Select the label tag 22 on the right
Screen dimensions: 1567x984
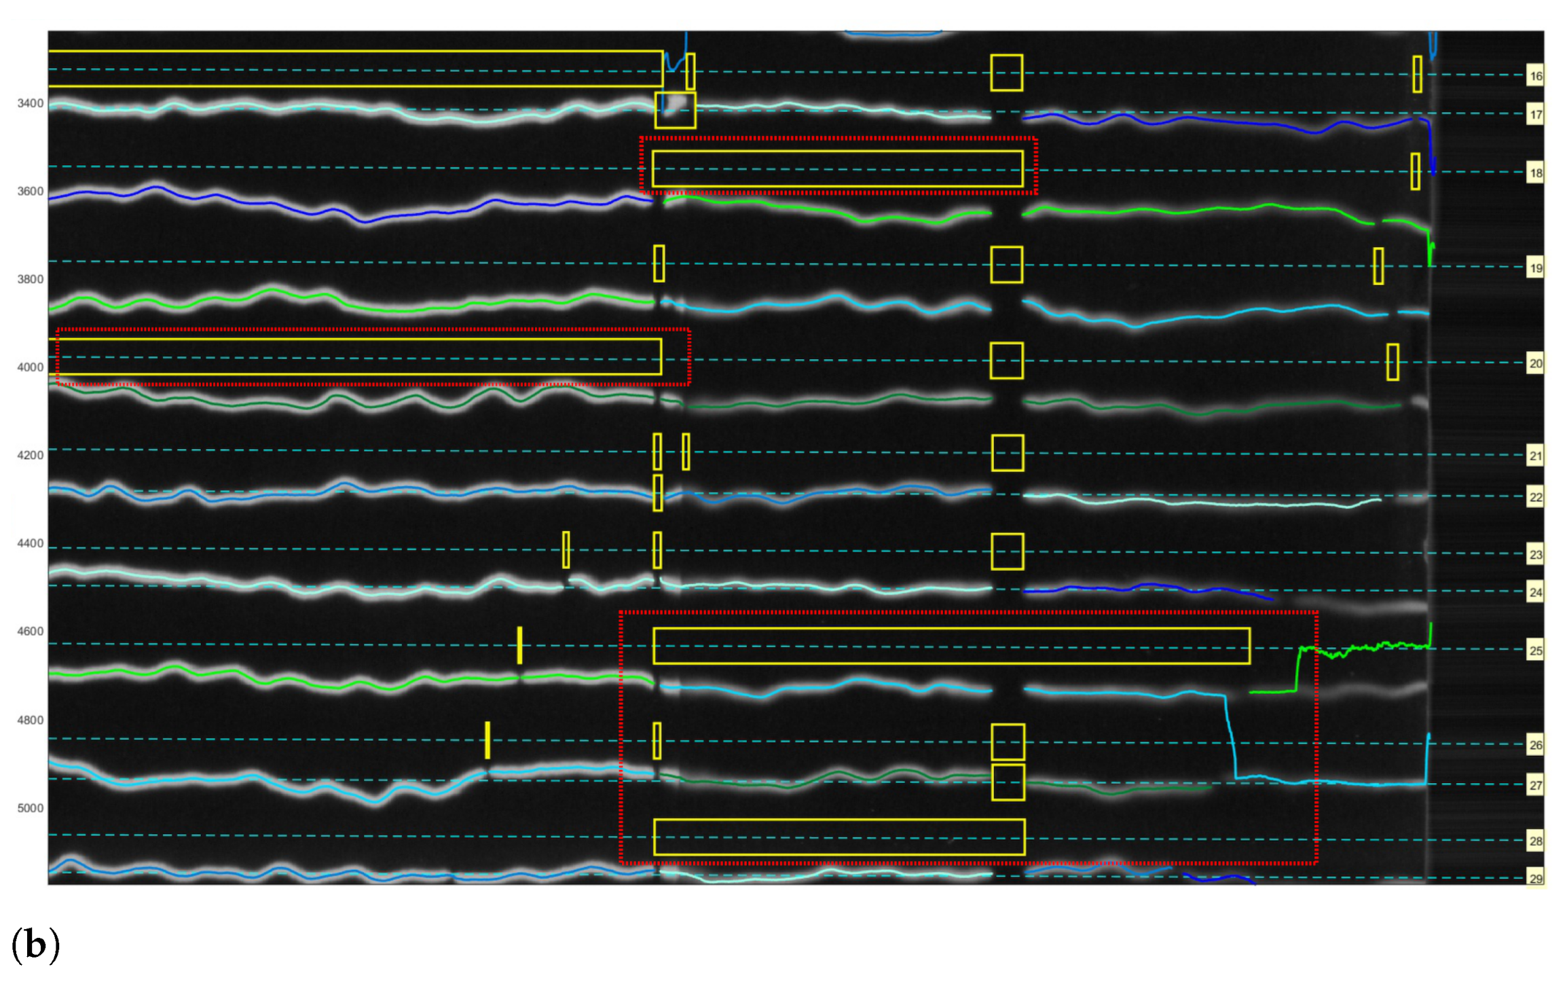[1536, 496]
